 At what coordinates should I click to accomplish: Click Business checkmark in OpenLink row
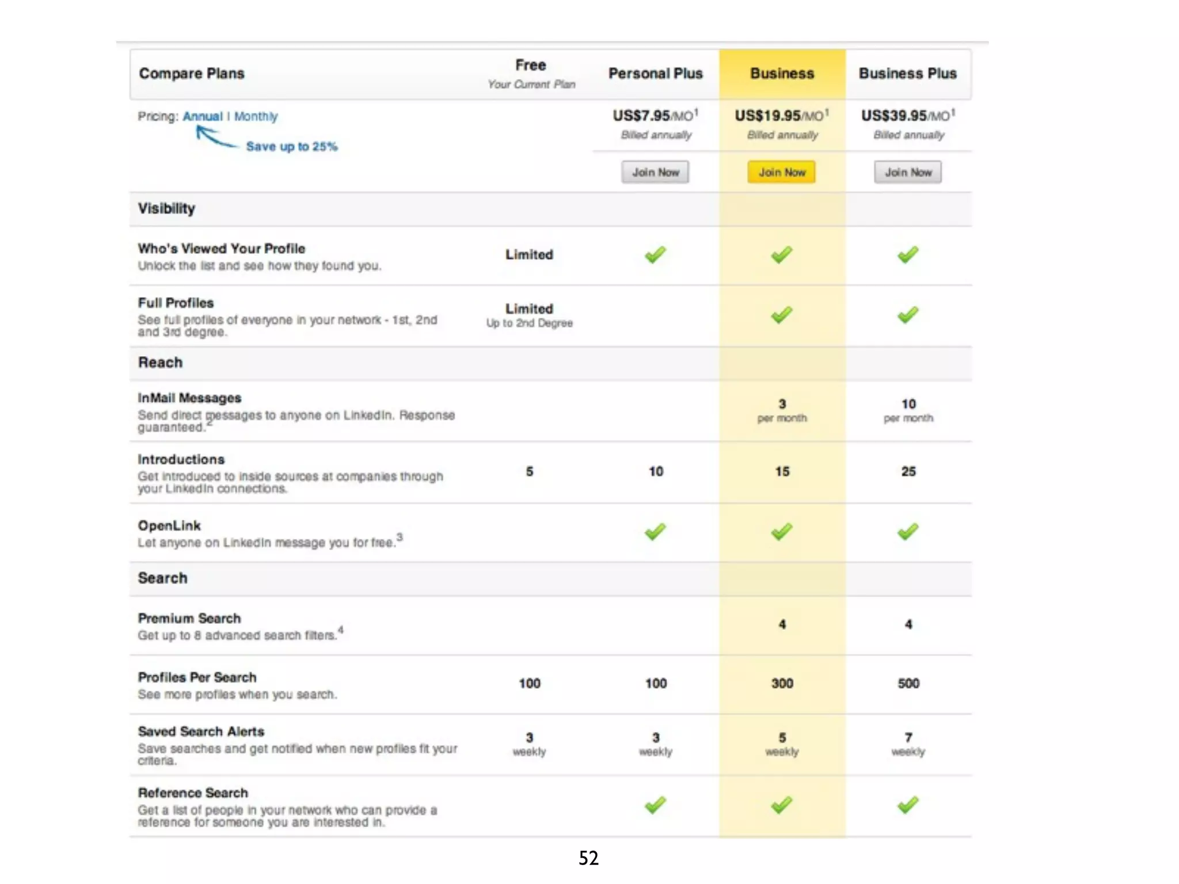click(781, 531)
